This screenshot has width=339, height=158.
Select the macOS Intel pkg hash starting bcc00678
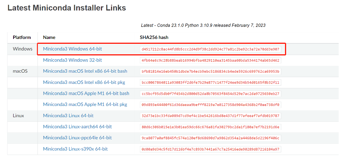(210, 82)
